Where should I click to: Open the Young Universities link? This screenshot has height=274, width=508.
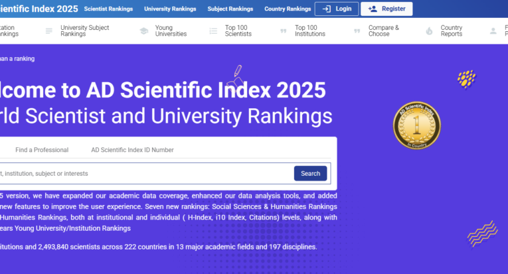[171, 31]
